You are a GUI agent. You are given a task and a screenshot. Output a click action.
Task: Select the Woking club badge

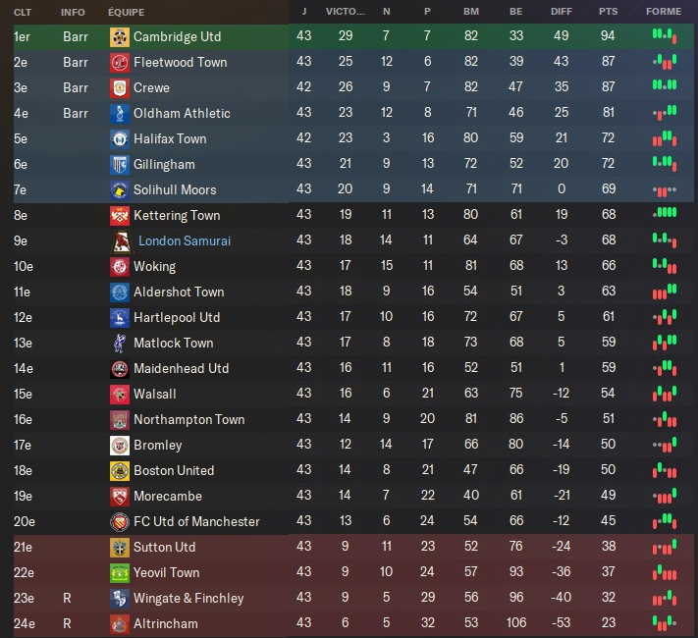(x=119, y=267)
